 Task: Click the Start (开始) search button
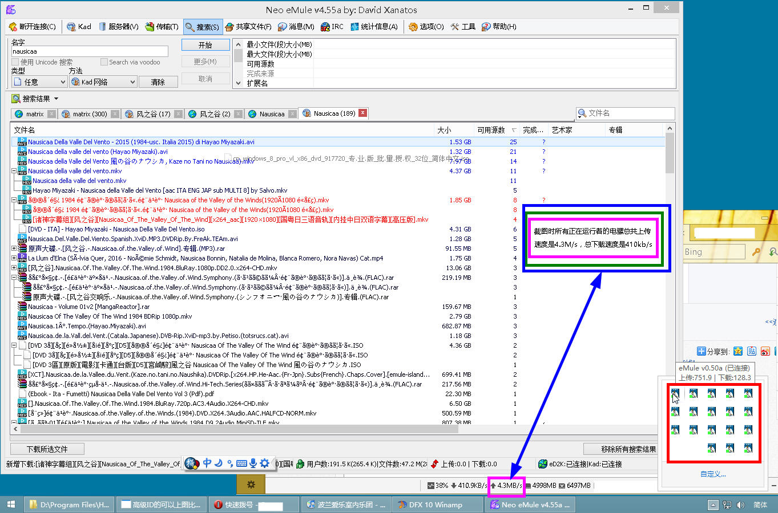point(205,44)
